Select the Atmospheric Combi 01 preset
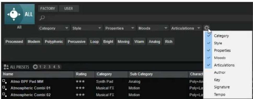The height and width of the screenshot is (99, 253). pos(31,88)
